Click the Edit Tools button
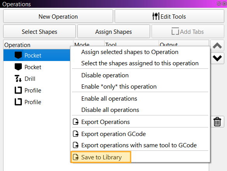This screenshot has width=227, height=171. [x=169, y=16]
